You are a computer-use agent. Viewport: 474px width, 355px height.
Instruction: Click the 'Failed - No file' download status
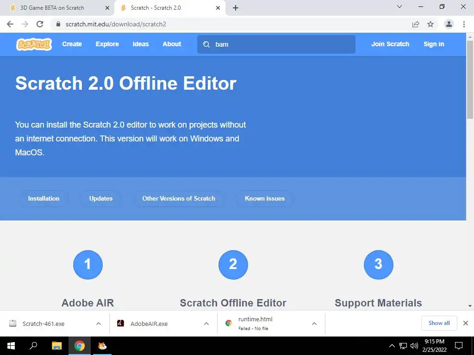pyautogui.click(x=253, y=329)
